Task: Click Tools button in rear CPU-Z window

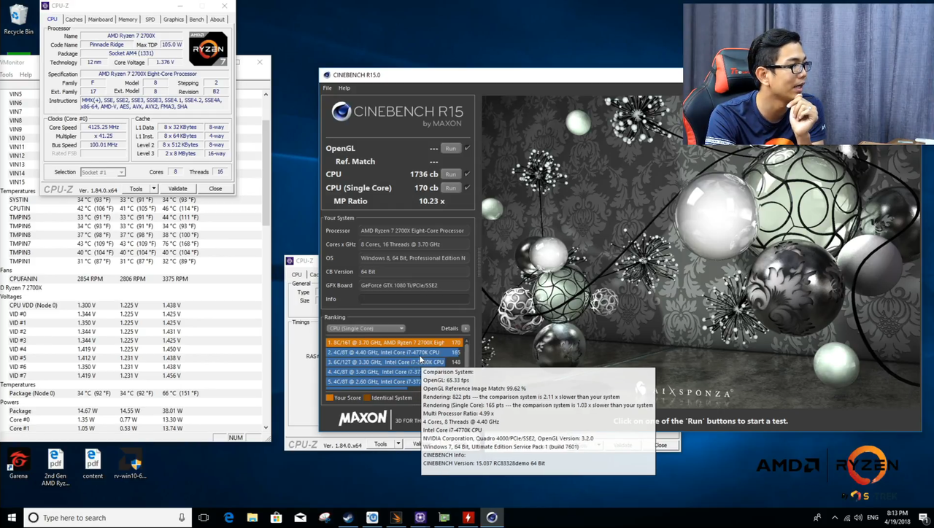Action: [x=380, y=444]
